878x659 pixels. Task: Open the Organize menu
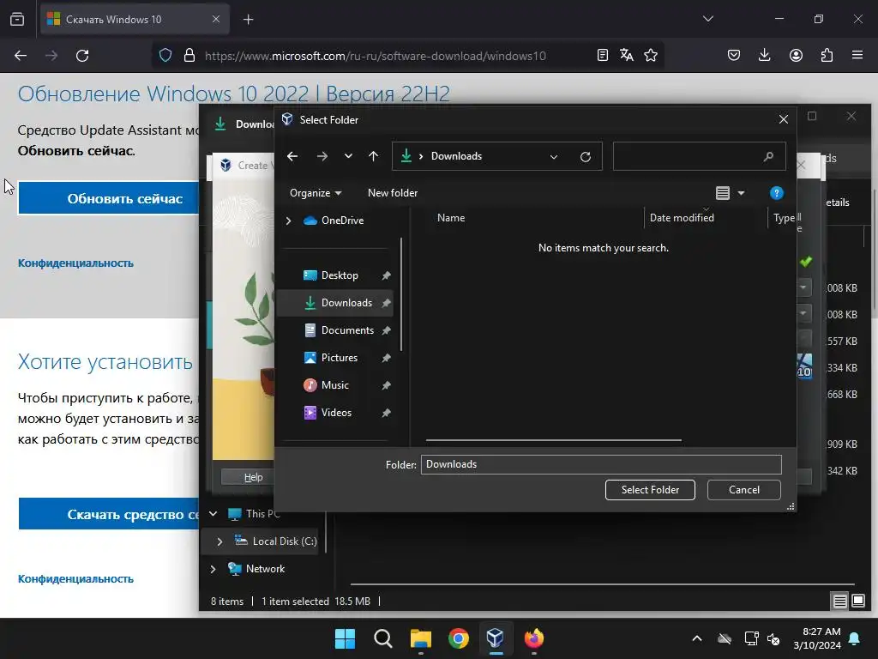tap(316, 193)
